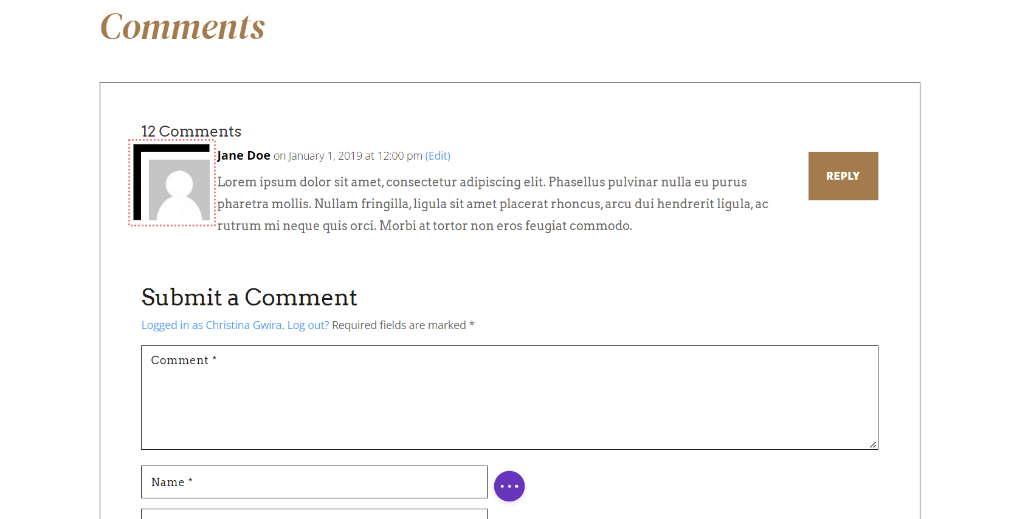The image size is (1014, 519).
Task: Click the Comments page heading
Action: pyautogui.click(x=182, y=26)
